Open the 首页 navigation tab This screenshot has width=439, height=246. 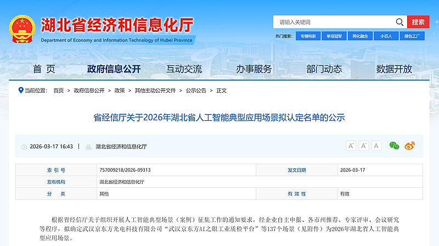coord(44,69)
